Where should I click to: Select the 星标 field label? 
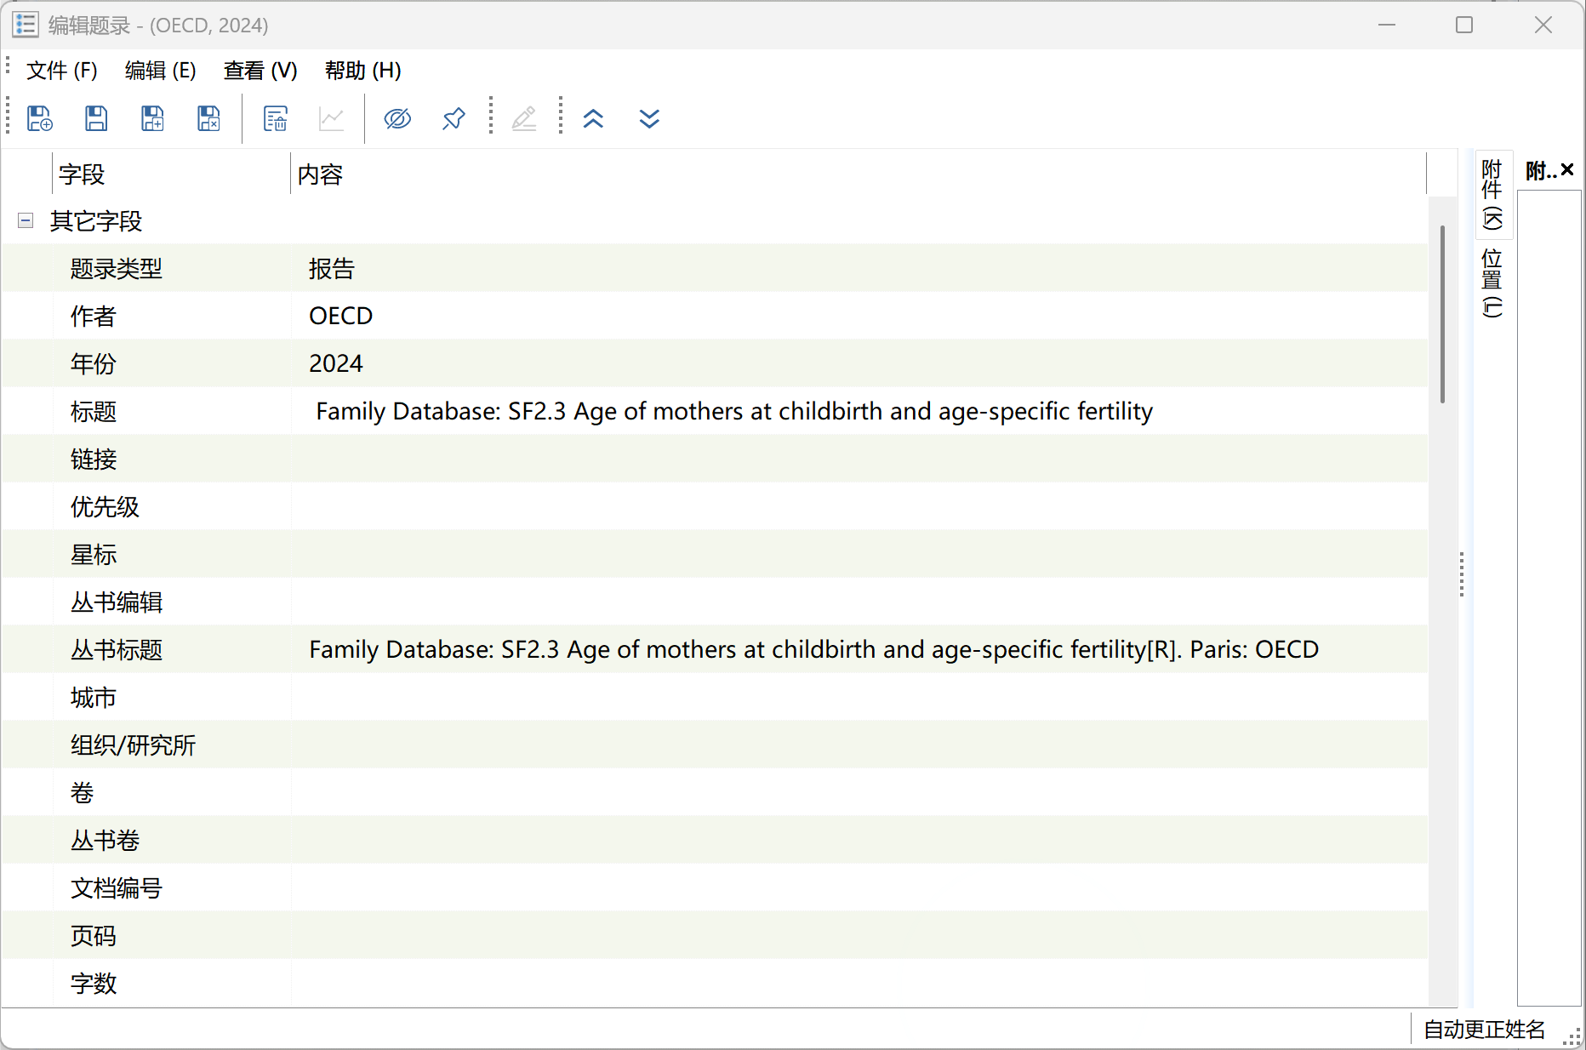click(x=94, y=555)
